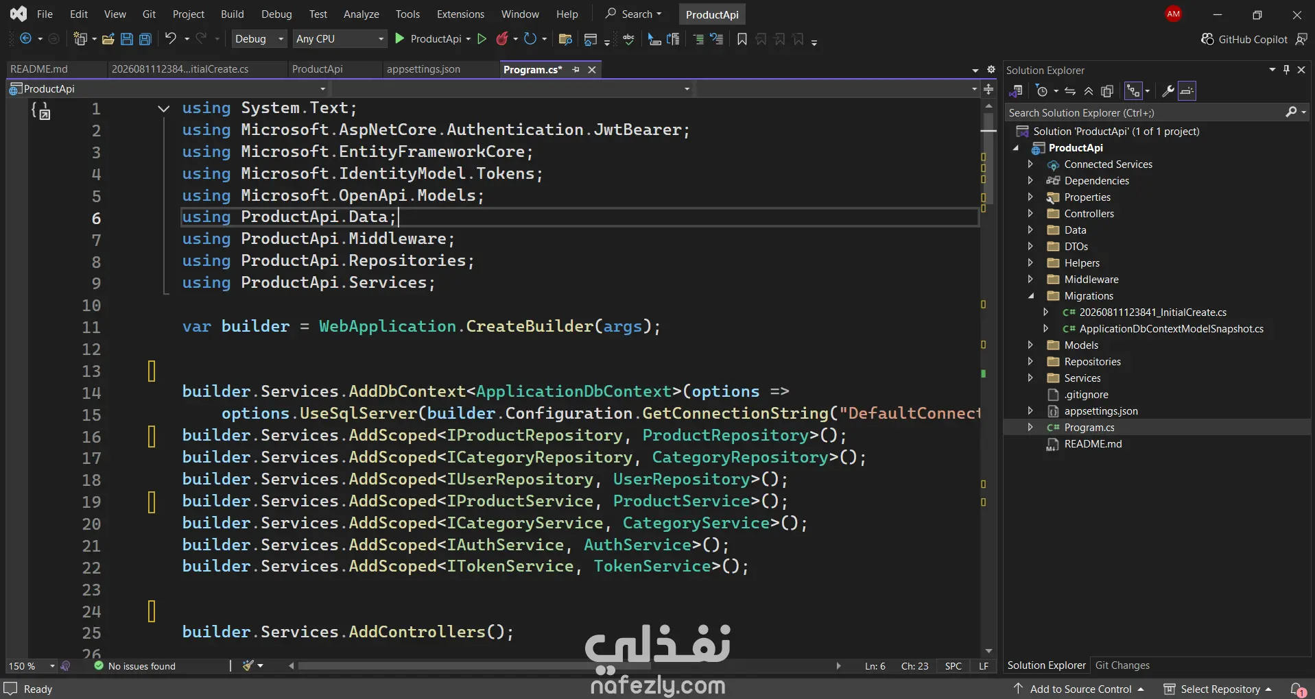Select README.md in Solution Explorer tree
The image size is (1315, 699).
[1093, 444]
